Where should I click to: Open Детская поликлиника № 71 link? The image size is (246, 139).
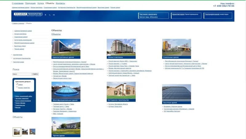(x=184, y=68)
